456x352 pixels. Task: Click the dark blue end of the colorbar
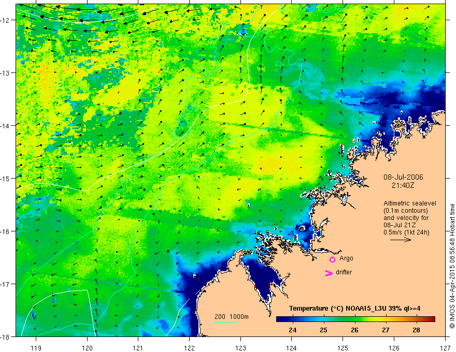click(281, 319)
